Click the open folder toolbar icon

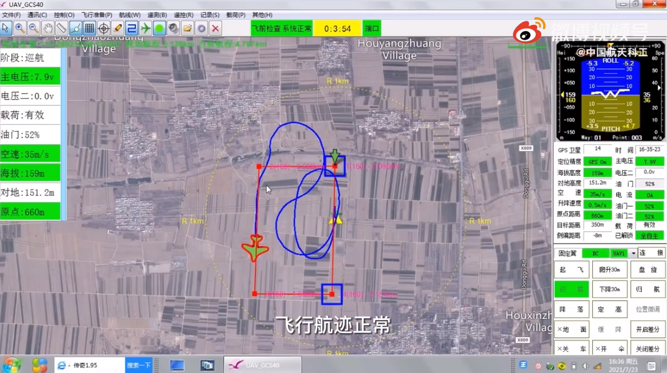pyautogui.click(x=188, y=28)
